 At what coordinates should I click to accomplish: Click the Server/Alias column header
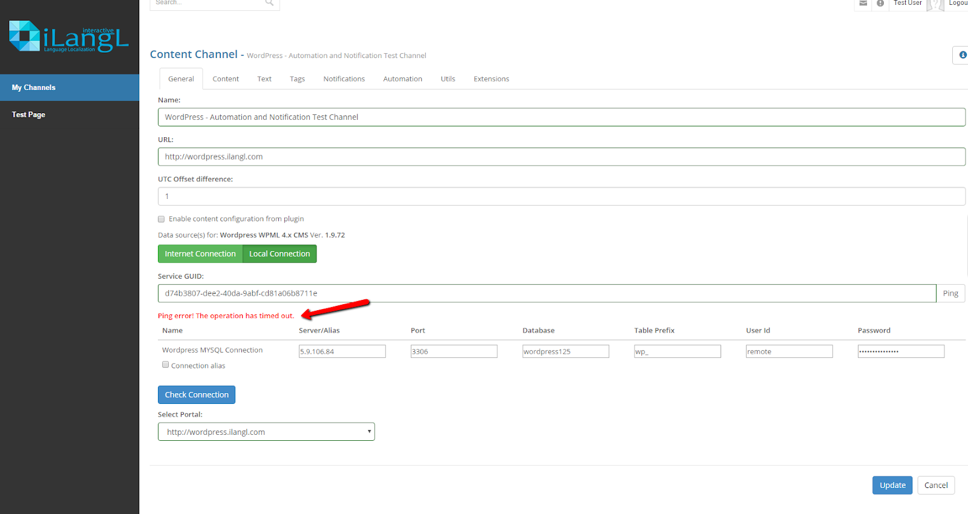tap(319, 331)
